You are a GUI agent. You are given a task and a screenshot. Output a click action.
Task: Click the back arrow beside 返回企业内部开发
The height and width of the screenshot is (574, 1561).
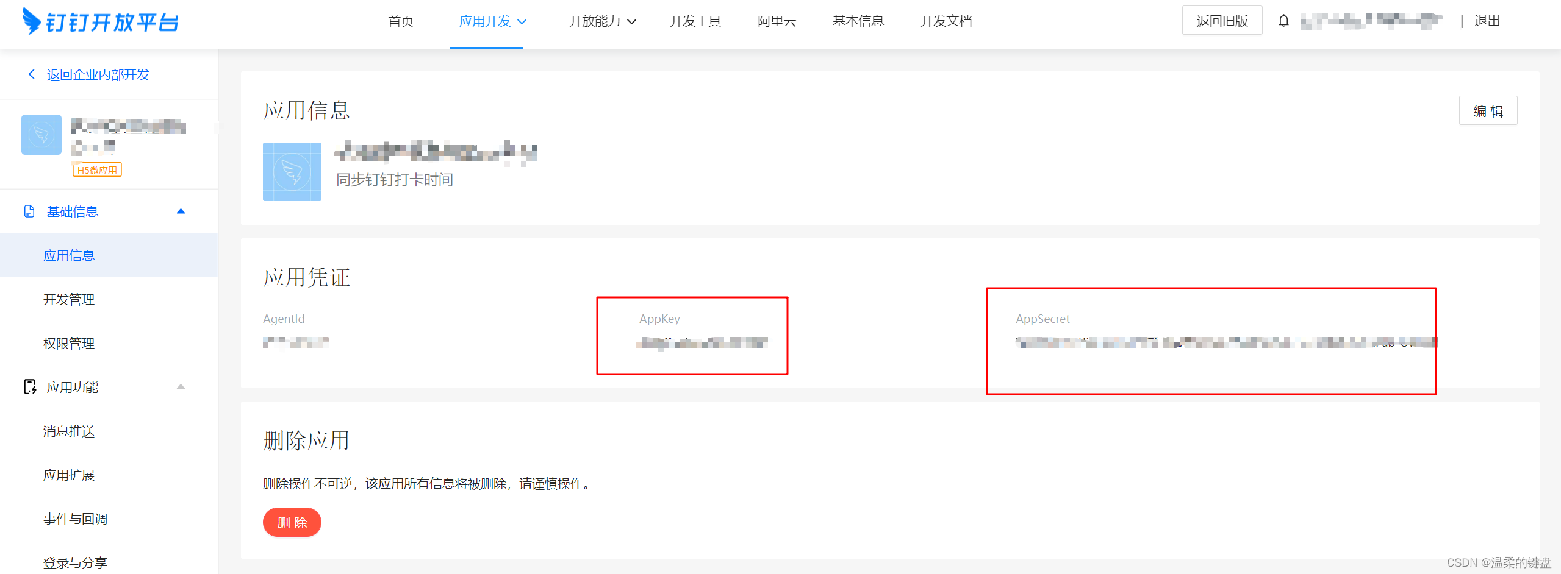32,74
